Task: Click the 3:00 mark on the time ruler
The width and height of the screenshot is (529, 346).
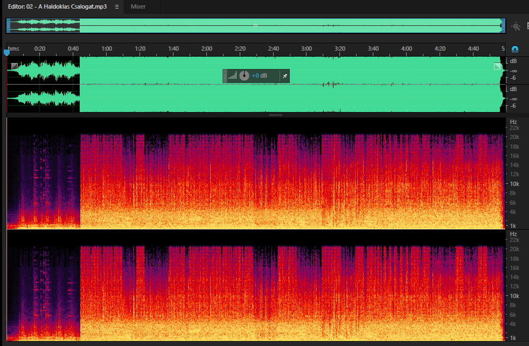Action: coord(307,49)
